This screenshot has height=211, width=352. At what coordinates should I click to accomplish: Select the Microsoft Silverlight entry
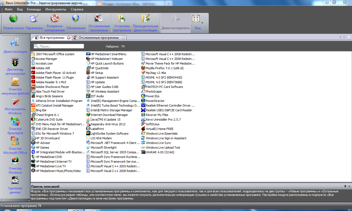pyautogui.click(x=101, y=148)
